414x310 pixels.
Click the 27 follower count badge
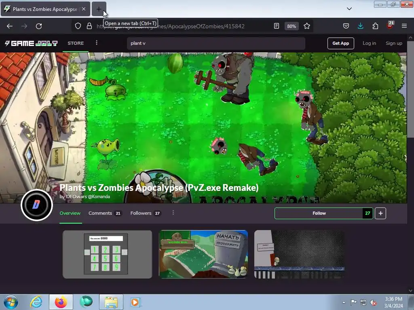tap(368, 213)
